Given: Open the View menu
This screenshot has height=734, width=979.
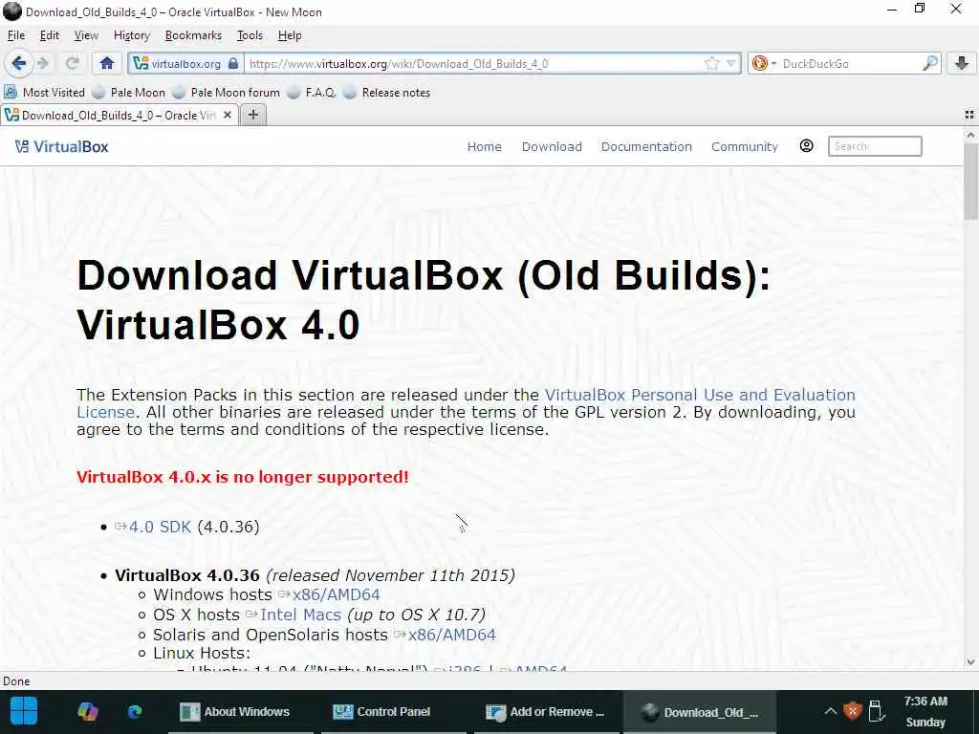Looking at the screenshot, I should click(x=86, y=35).
